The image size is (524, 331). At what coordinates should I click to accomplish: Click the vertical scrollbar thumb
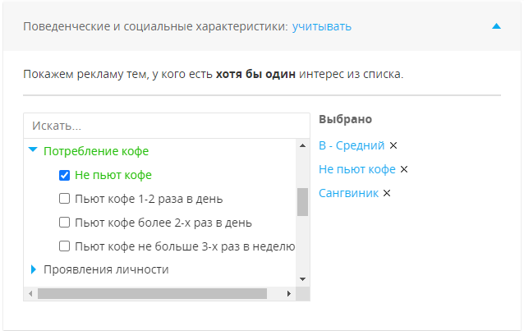[302, 201]
